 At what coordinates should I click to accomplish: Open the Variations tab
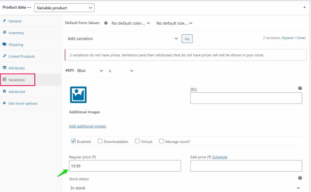[17, 80]
